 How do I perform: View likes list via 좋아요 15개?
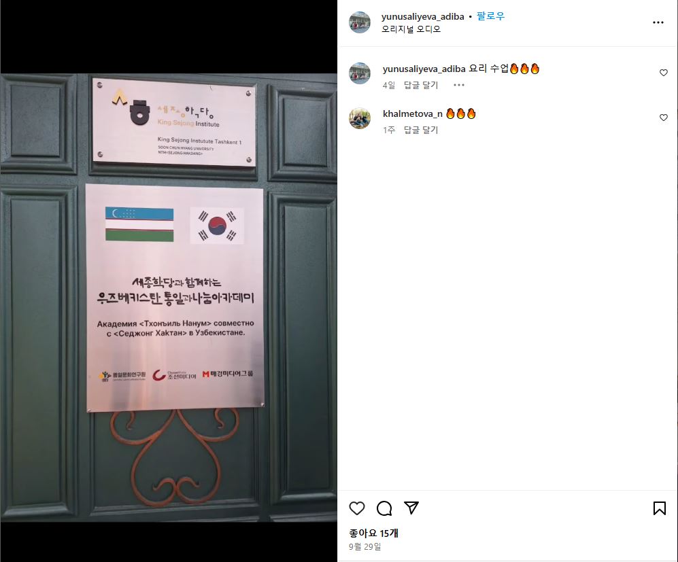click(x=373, y=533)
